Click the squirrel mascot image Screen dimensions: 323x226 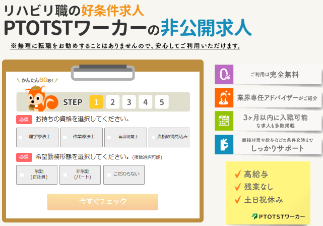click(41, 98)
